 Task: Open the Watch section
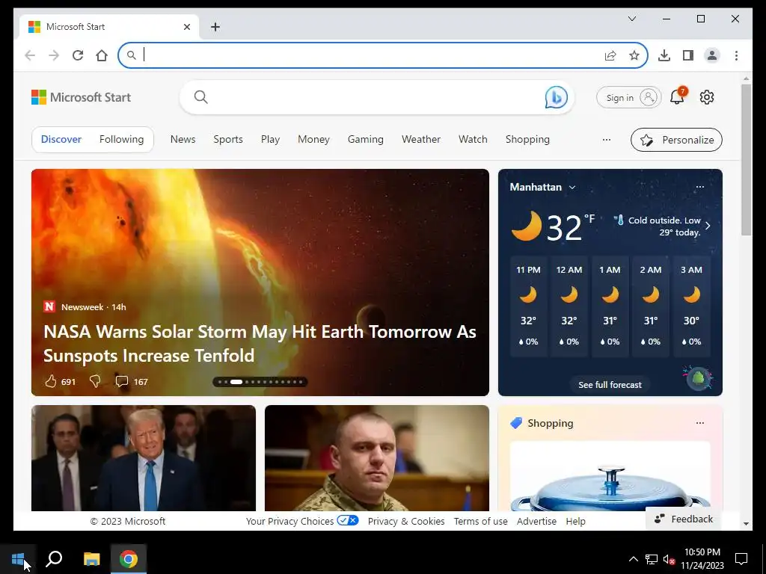point(473,140)
